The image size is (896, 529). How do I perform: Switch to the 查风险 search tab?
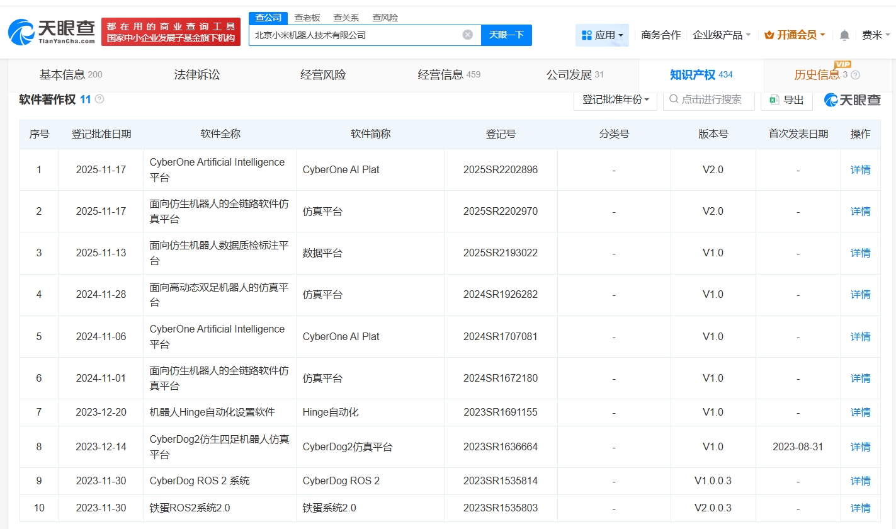click(385, 18)
